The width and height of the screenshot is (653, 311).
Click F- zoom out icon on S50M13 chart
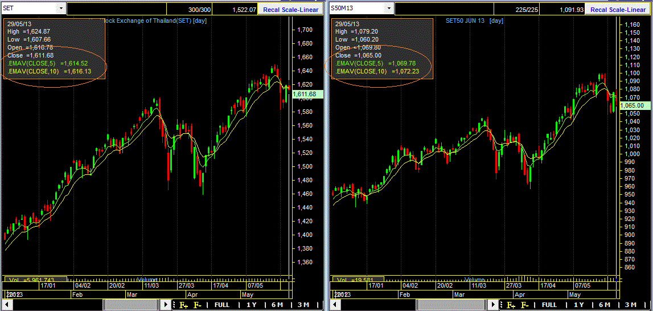(525, 305)
